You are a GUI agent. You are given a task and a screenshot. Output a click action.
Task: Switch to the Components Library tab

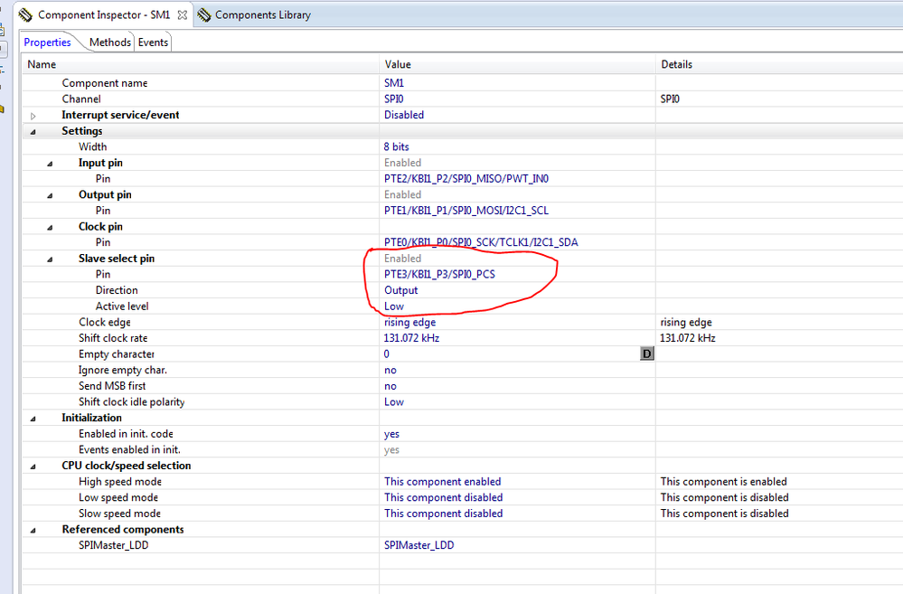coord(263,15)
